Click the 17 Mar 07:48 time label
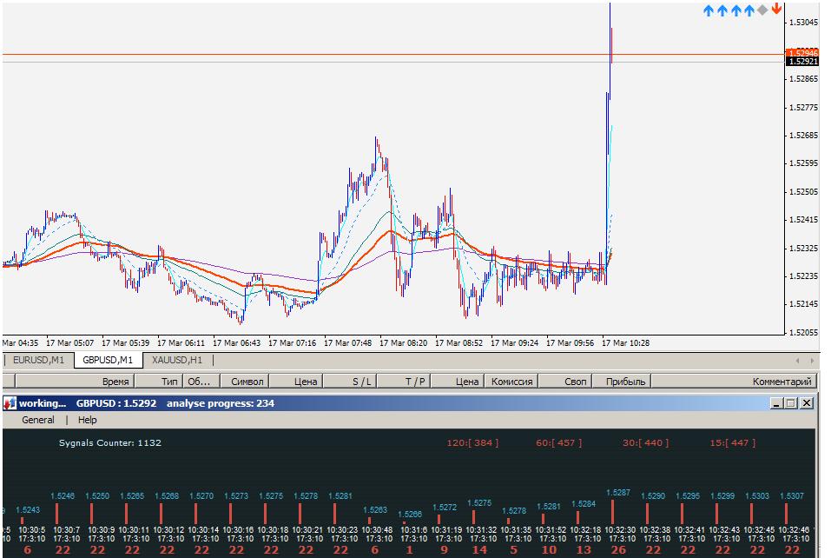 pos(347,343)
